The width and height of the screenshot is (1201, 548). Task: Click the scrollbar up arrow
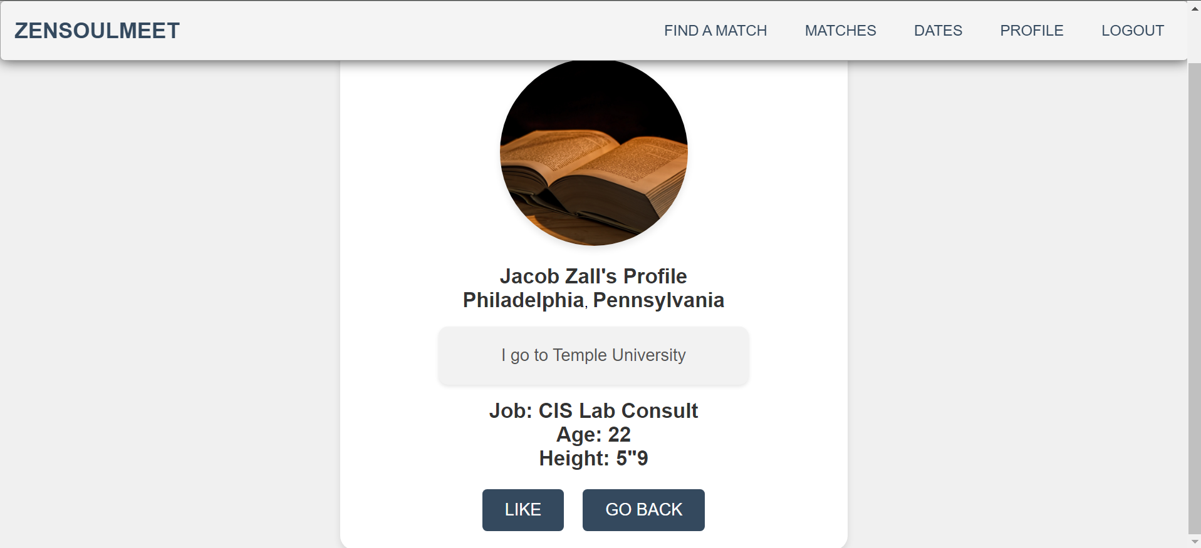coord(1194,8)
